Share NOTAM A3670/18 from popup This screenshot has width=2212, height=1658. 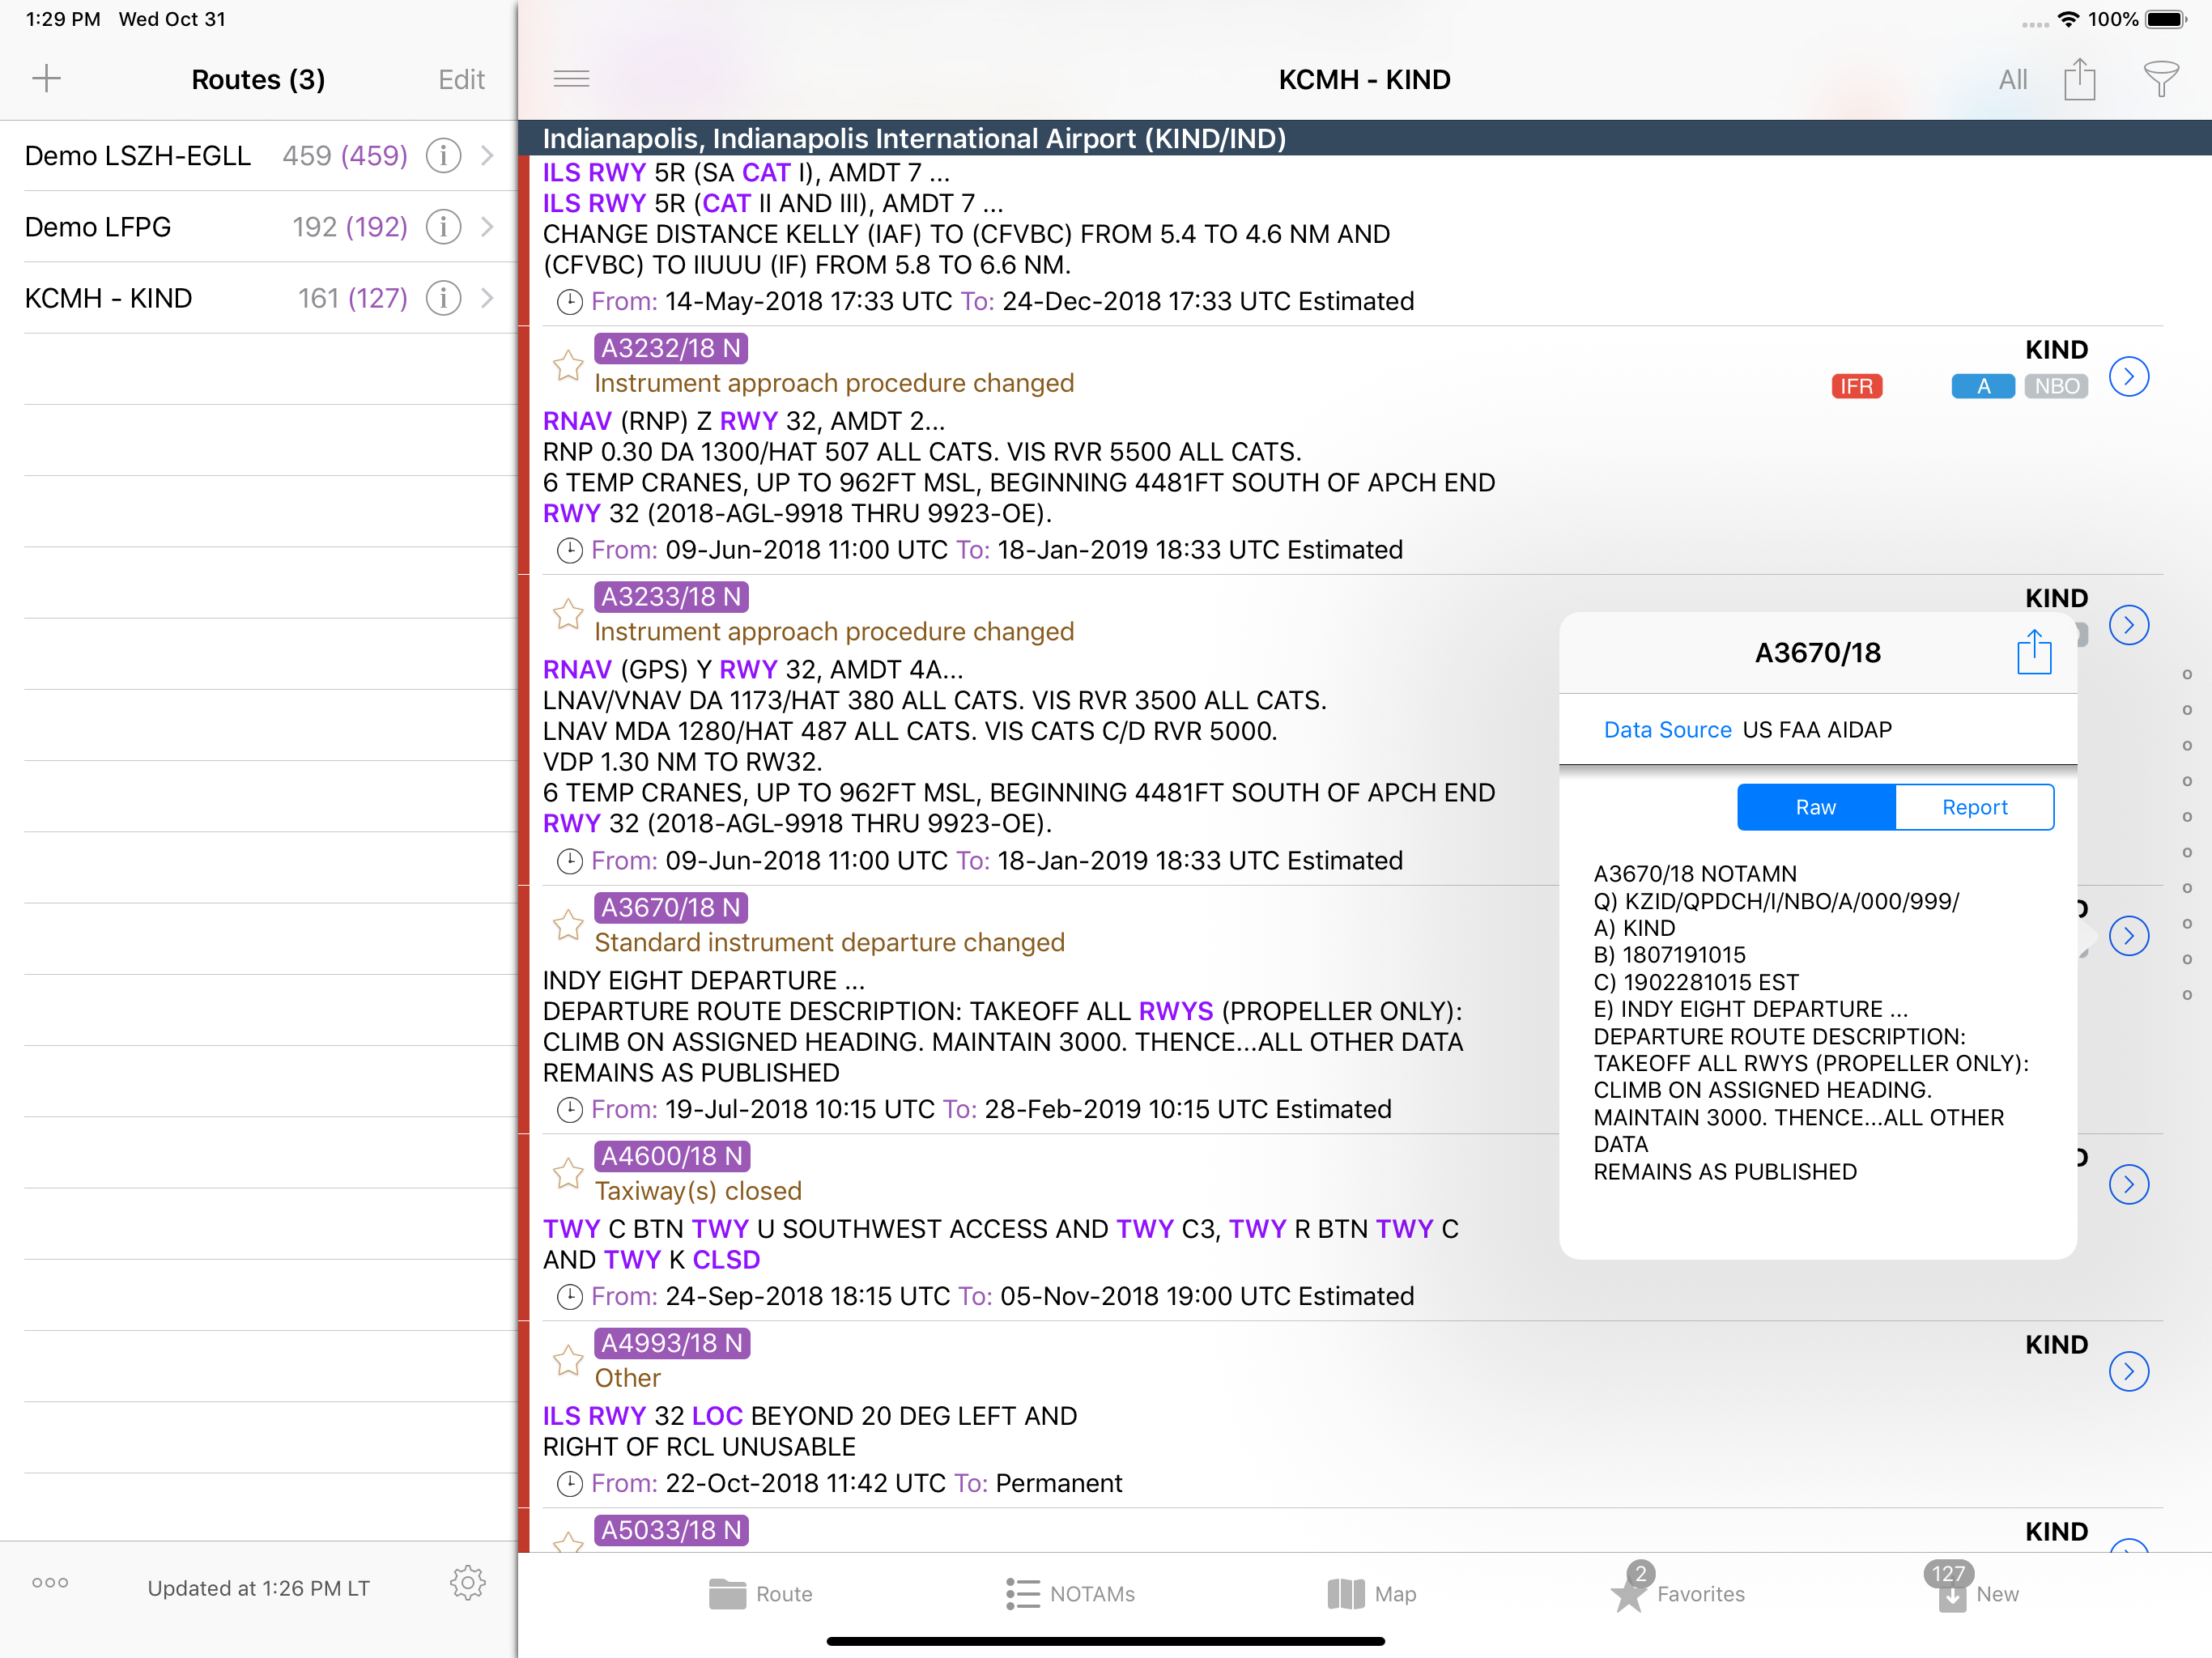tap(2033, 653)
